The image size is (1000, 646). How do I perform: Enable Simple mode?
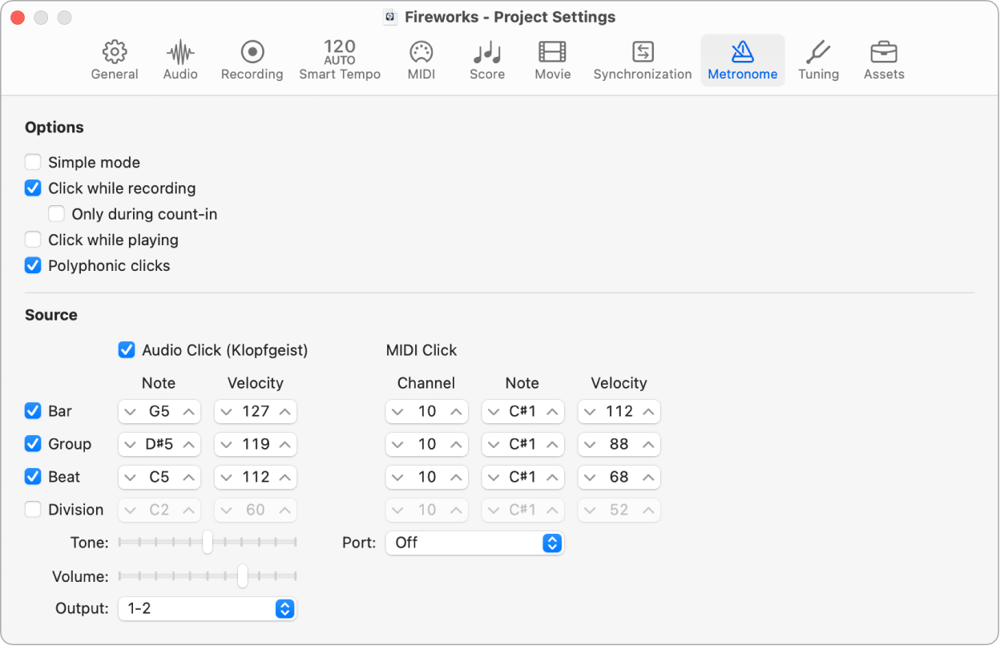32,162
